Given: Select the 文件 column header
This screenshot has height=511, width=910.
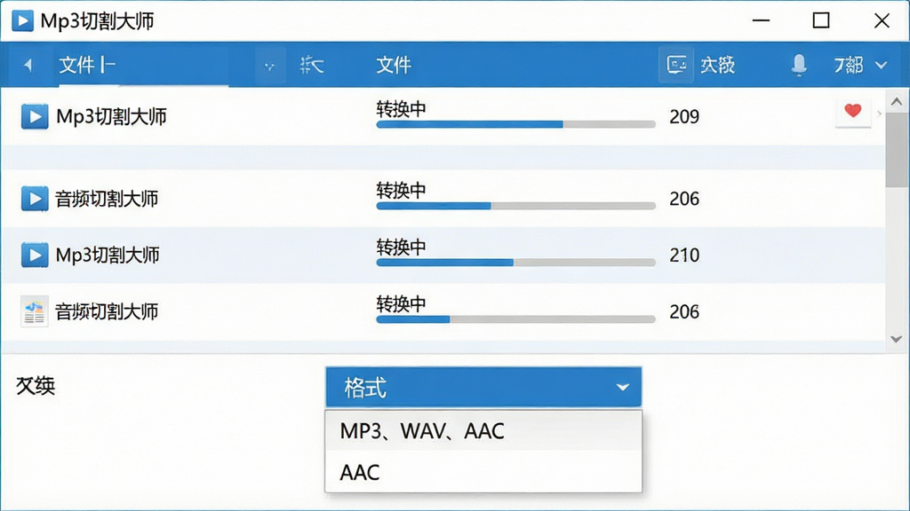Looking at the screenshot, I should (x=394, y=65).
